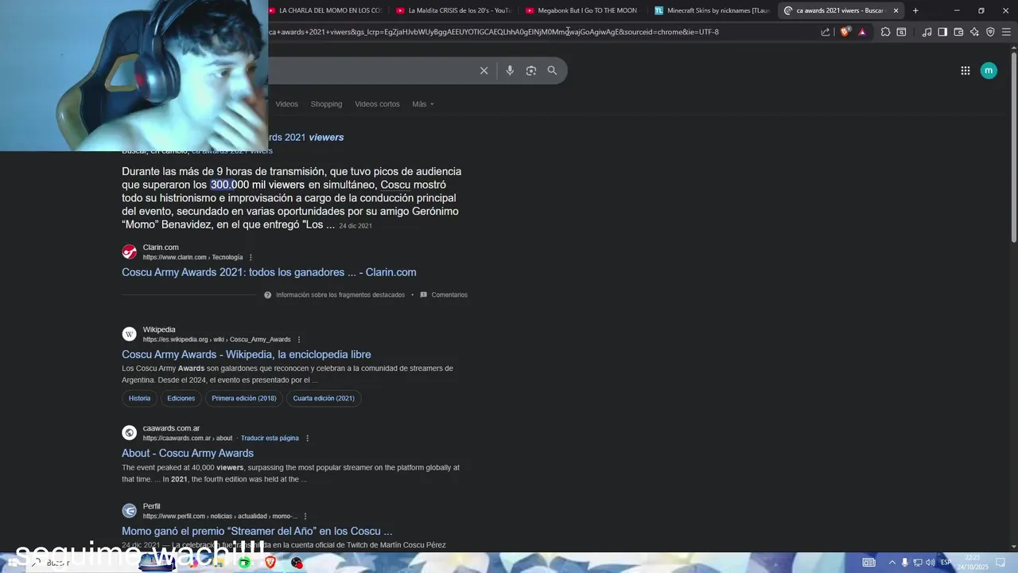Viewport: 1018px width, 573px height.
Task: Open Coscu Army Awards 2021 Clarin link
Action: (269, 272)
